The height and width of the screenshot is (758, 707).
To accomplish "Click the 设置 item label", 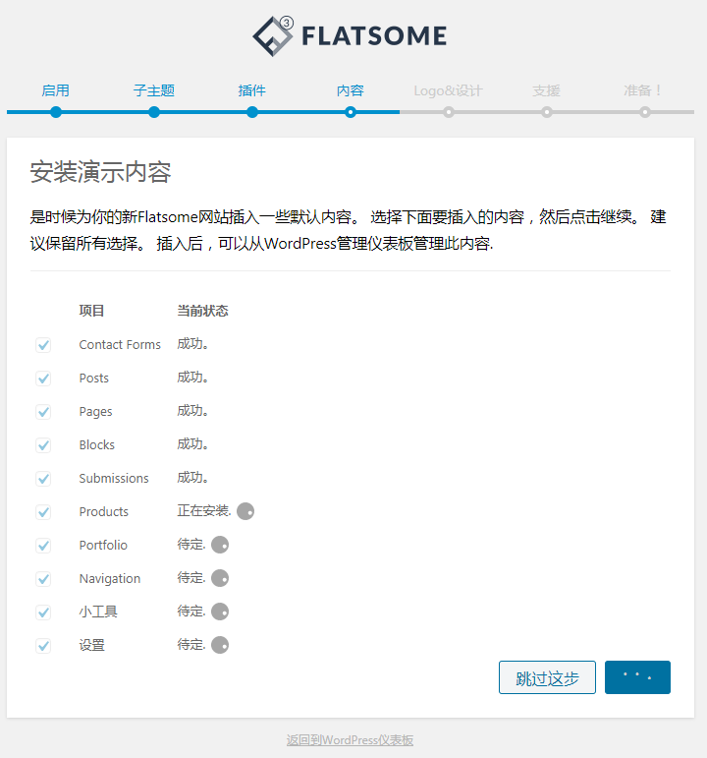I will [x=91, y=645].
